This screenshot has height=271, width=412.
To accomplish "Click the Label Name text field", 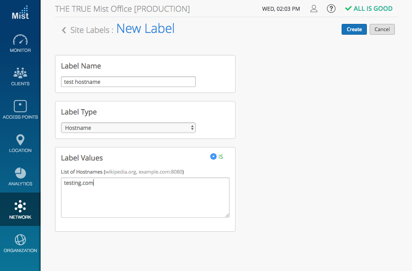I will 128,82.
